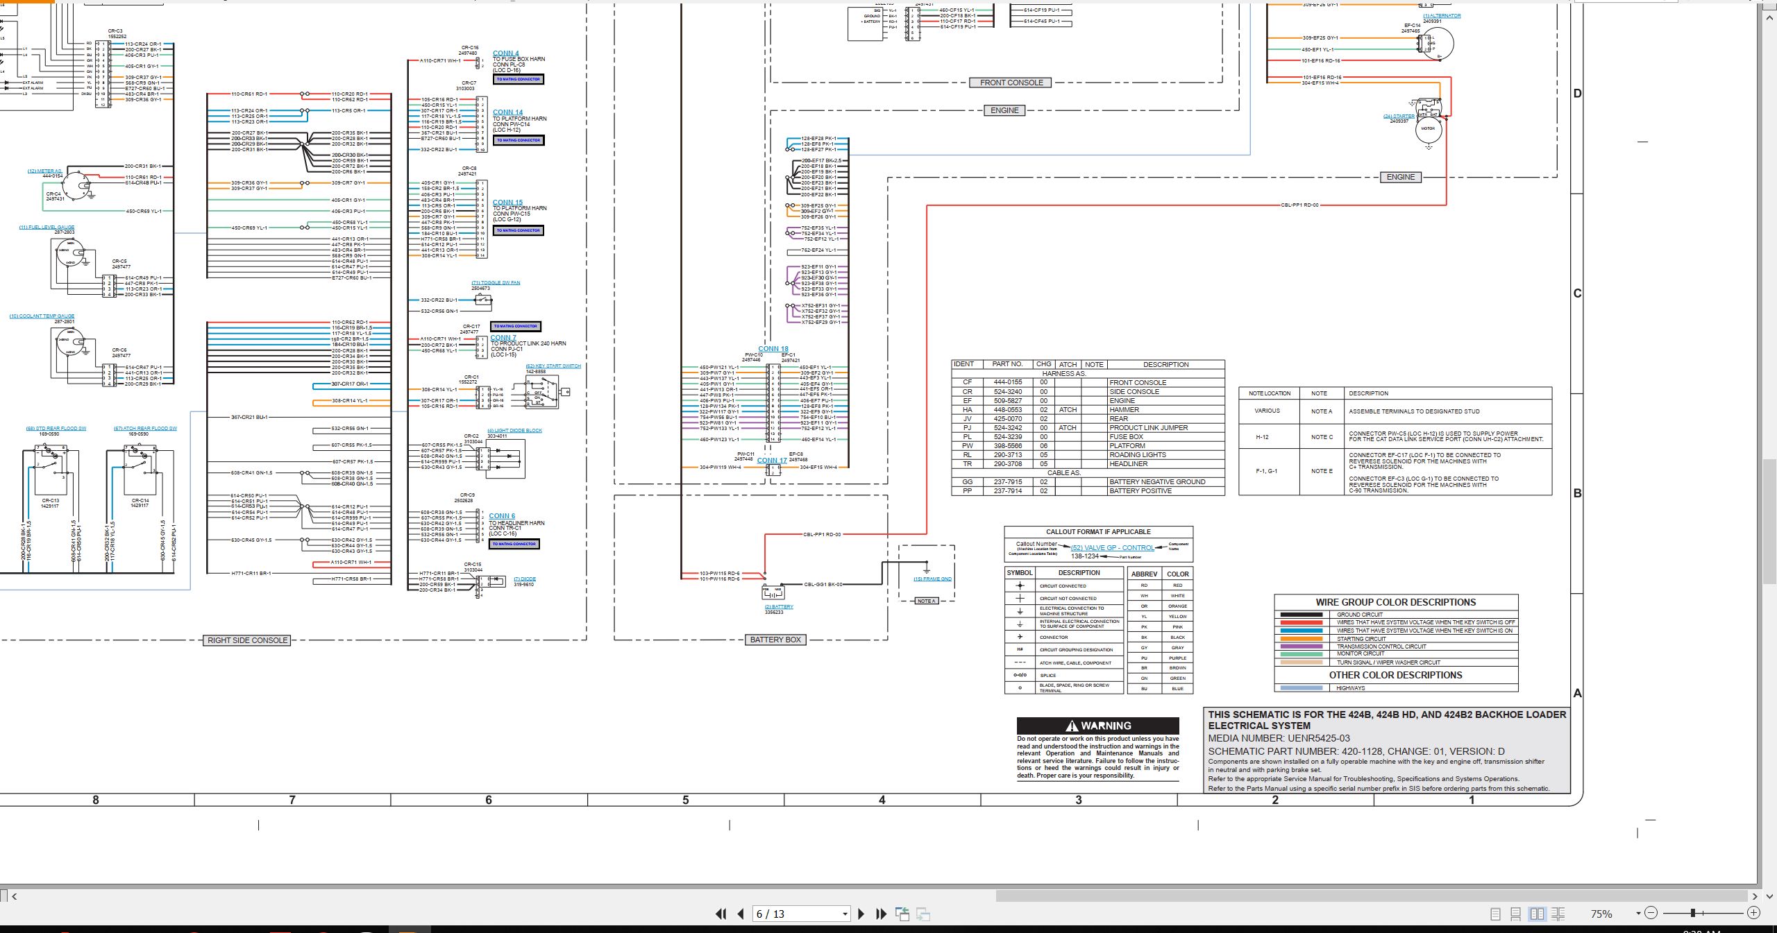Switch to continuous facing view
This screenshot has width=1777, height=933.
click(x=1558, y=914)
